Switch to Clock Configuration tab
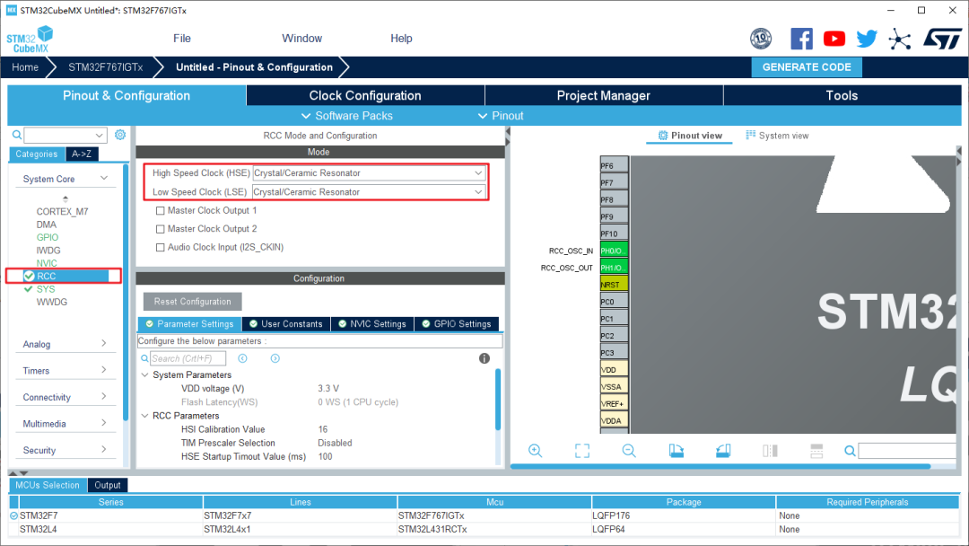 point(365,95)
